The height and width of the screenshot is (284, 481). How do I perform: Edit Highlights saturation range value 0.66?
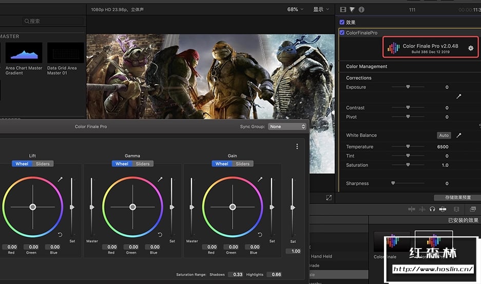pos(274,274)
